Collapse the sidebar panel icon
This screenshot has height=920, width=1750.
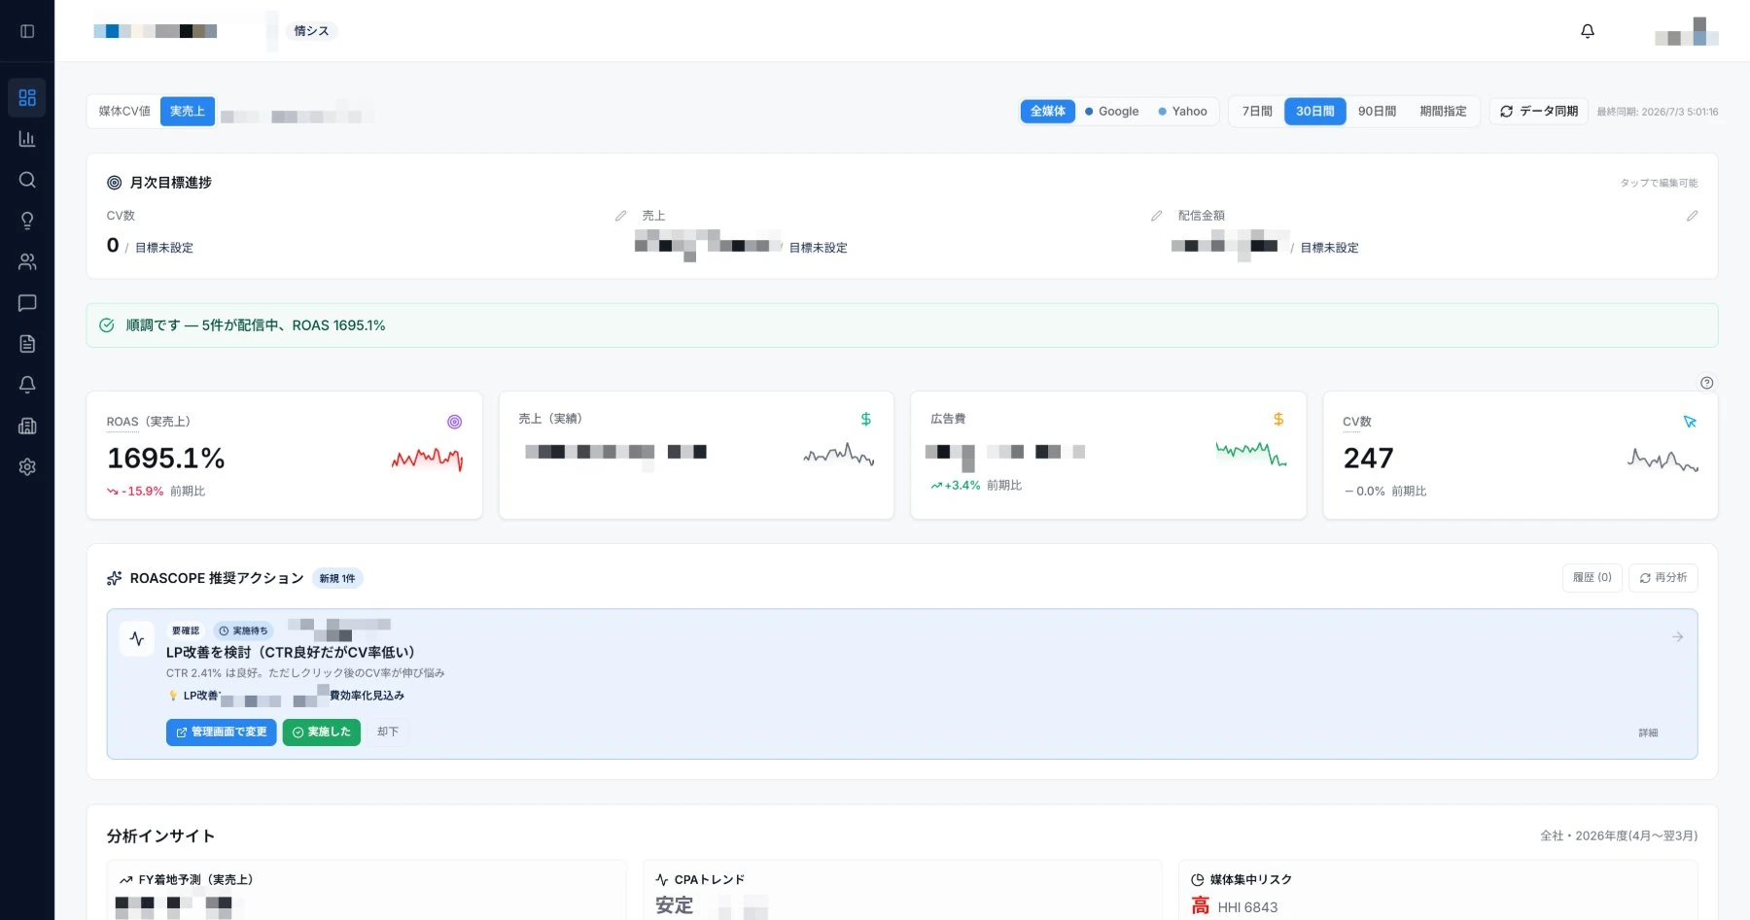[x=27, y=31]
